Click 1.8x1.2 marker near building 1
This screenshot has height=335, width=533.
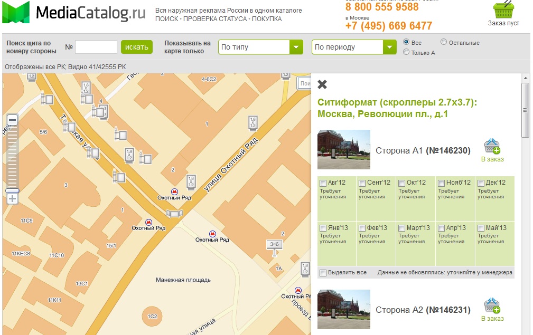(x=253, y=123)
